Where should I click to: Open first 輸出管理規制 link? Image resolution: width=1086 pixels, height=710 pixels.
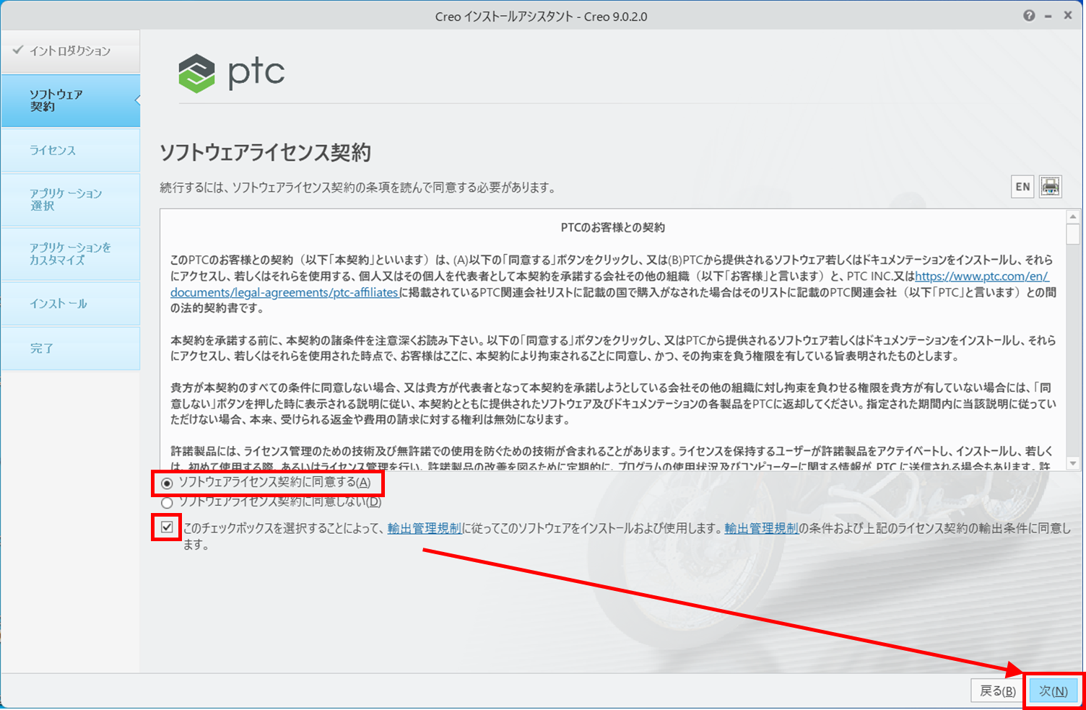coord(424,528)
